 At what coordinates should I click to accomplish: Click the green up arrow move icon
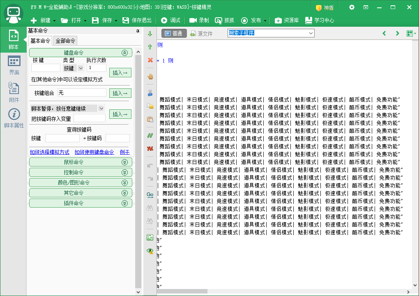point(150,46)
